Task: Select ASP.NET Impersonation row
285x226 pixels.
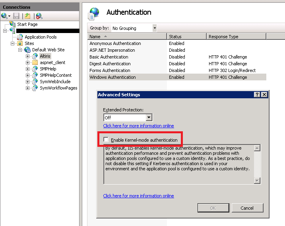Action: coord(178,50)
